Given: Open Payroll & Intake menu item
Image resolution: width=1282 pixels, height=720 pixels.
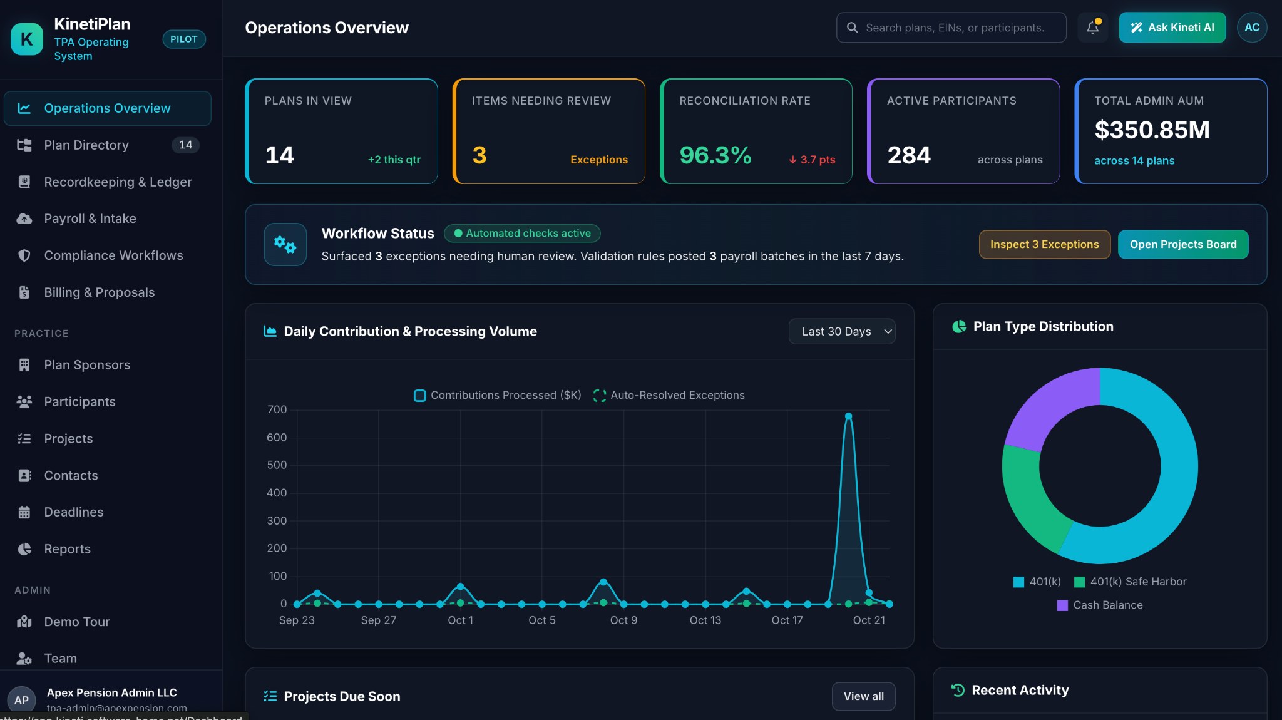Looking at the screenshot, I should tap(108, 219).
